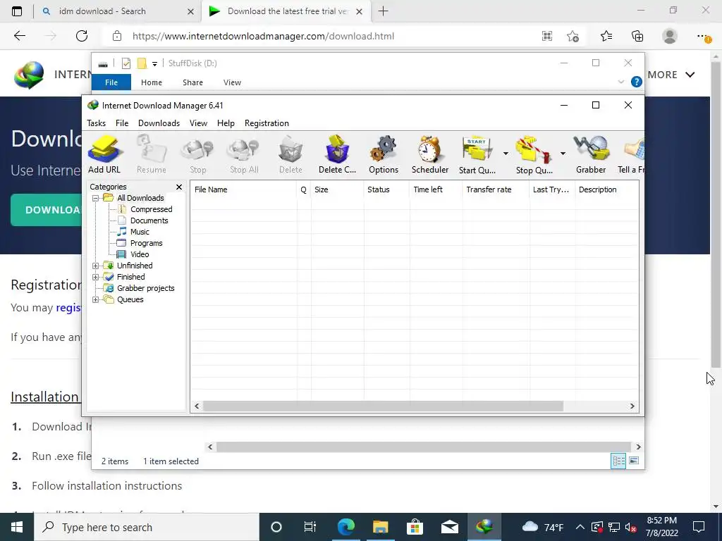Switch to idm download Search tab

tap(117, 11)
